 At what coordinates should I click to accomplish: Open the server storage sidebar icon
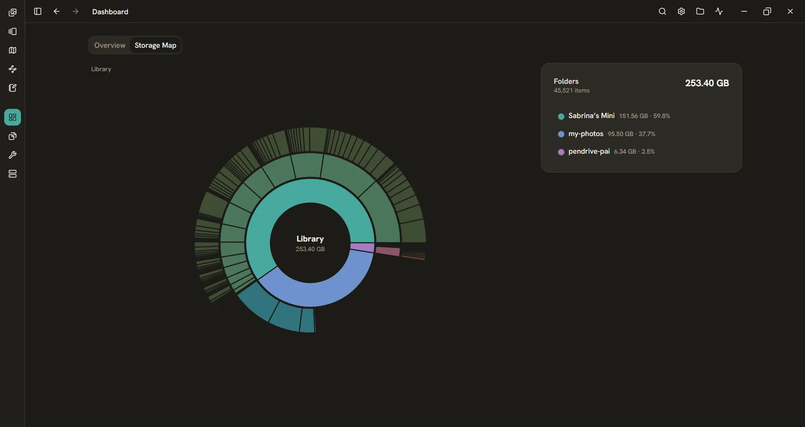pos(13,174)
